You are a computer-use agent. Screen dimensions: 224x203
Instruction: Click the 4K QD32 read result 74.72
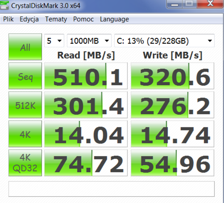coord(86,163)
